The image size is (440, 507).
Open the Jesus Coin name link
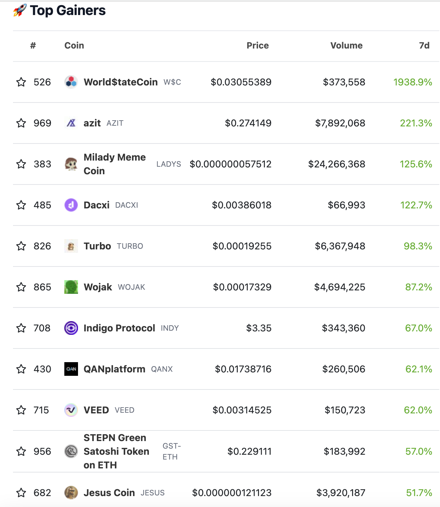109,493
